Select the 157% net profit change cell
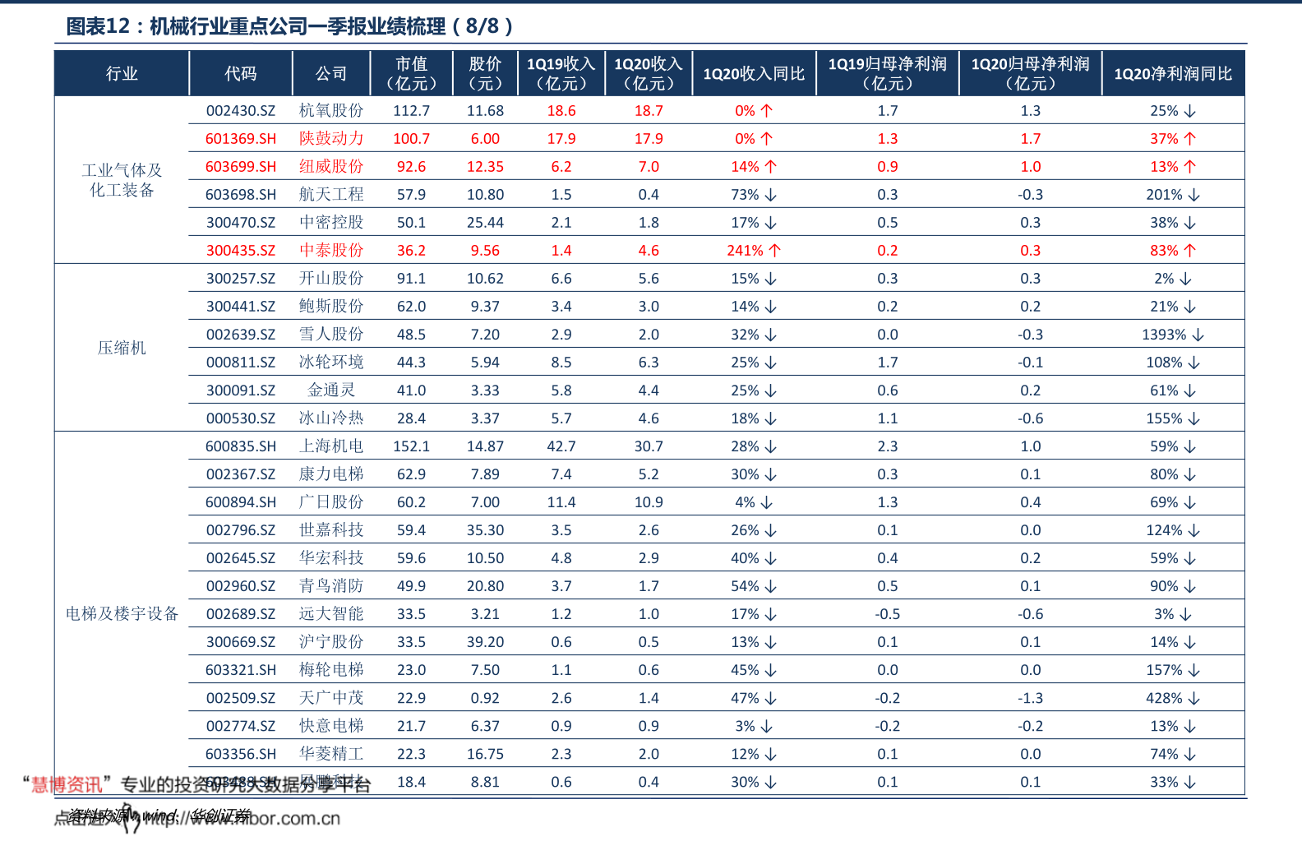 click(x=1173, y=670)
